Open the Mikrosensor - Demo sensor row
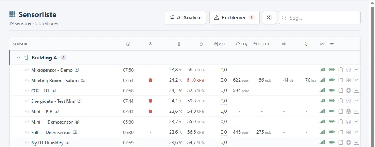Image resolution: width=375 pixels, height=147 pixels. pos(185,70)
